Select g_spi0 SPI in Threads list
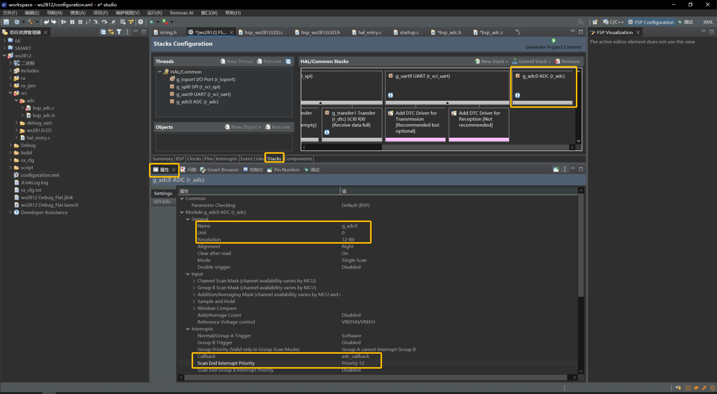The image size is (717, 394). click(198, 87)
